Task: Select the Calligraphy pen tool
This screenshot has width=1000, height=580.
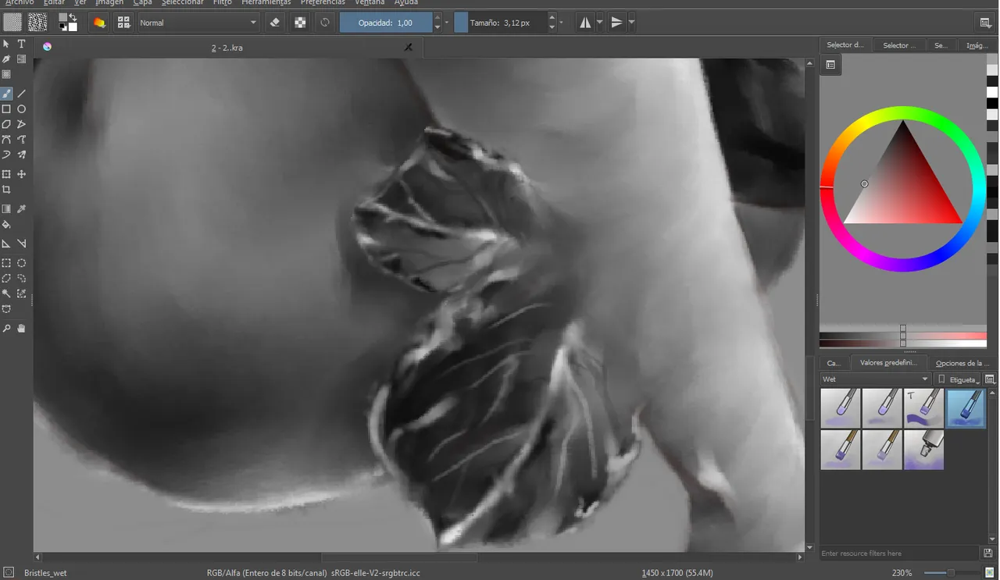Action: point(6,59)
